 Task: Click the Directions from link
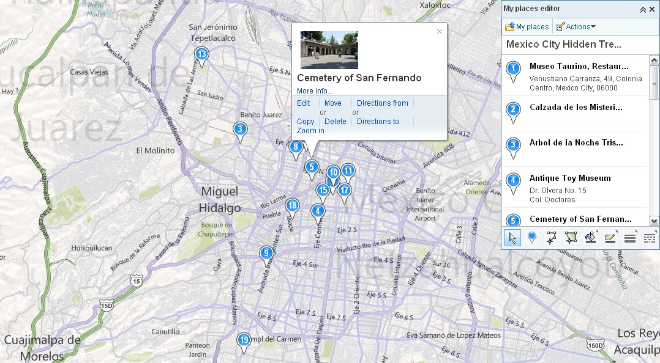pos(382,103)
